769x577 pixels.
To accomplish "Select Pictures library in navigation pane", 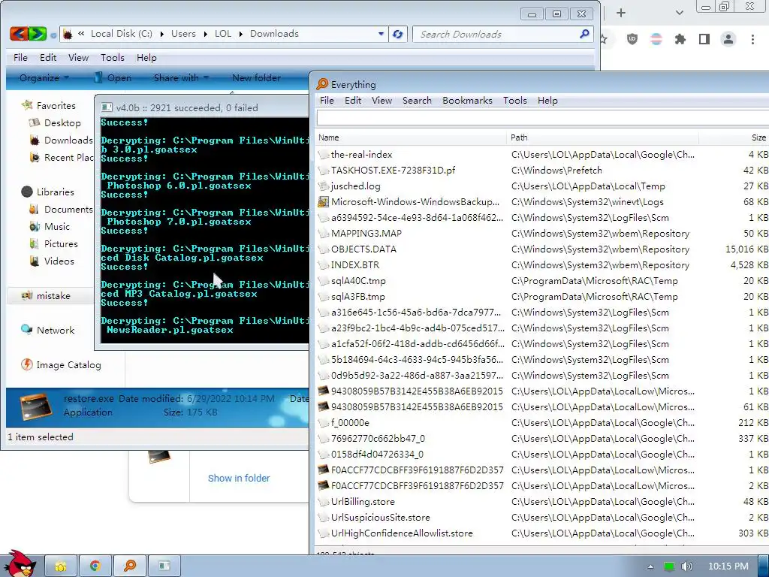I will (61, 244).
